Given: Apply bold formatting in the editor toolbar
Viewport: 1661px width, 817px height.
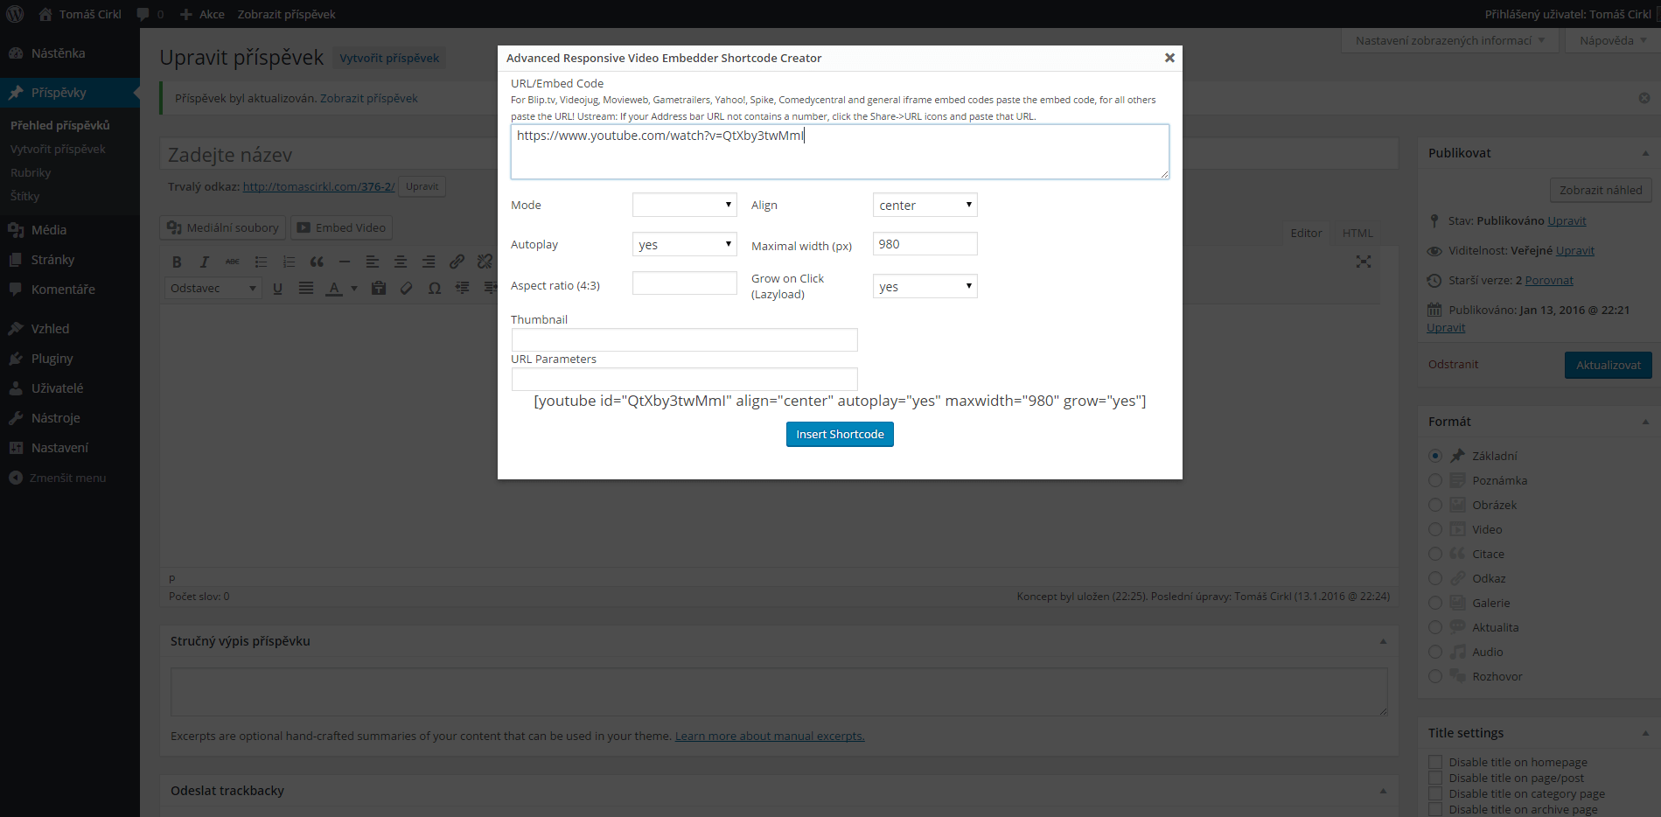Looking at the screenshot, I should pos(177,262).
